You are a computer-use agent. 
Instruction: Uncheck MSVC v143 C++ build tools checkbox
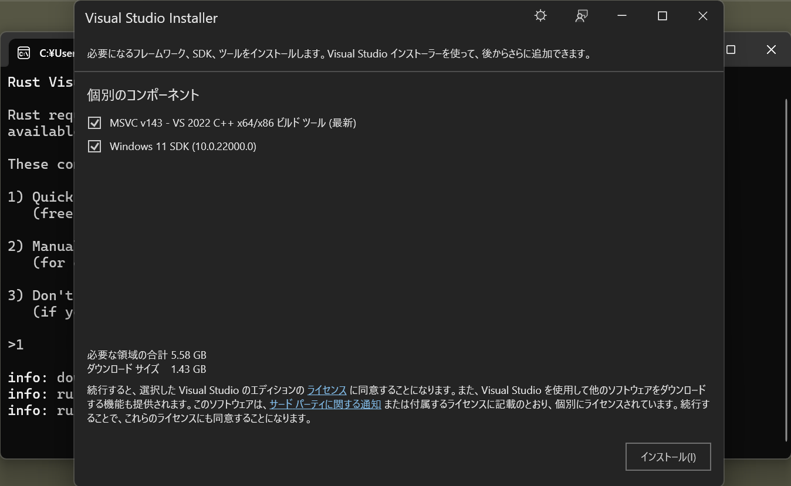pyautogui.click(x=94, y=123)
